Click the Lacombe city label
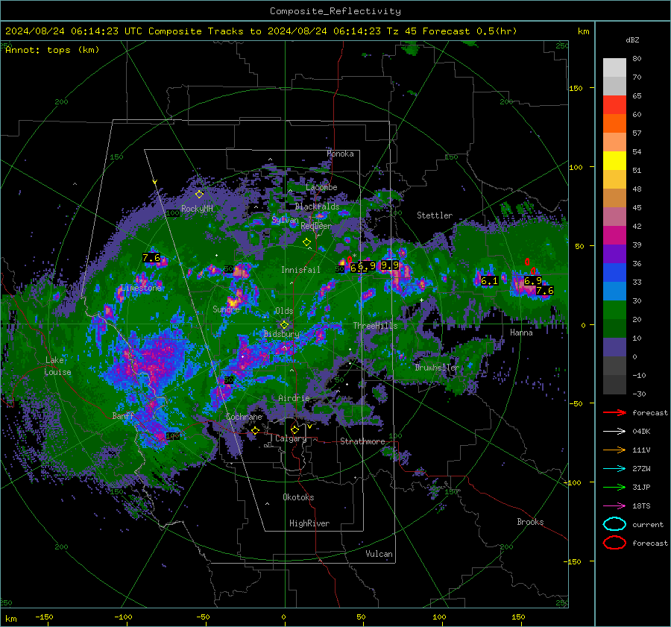Image resolution: width=671 pixels, height=627 pixels. (x=321, y=187)
